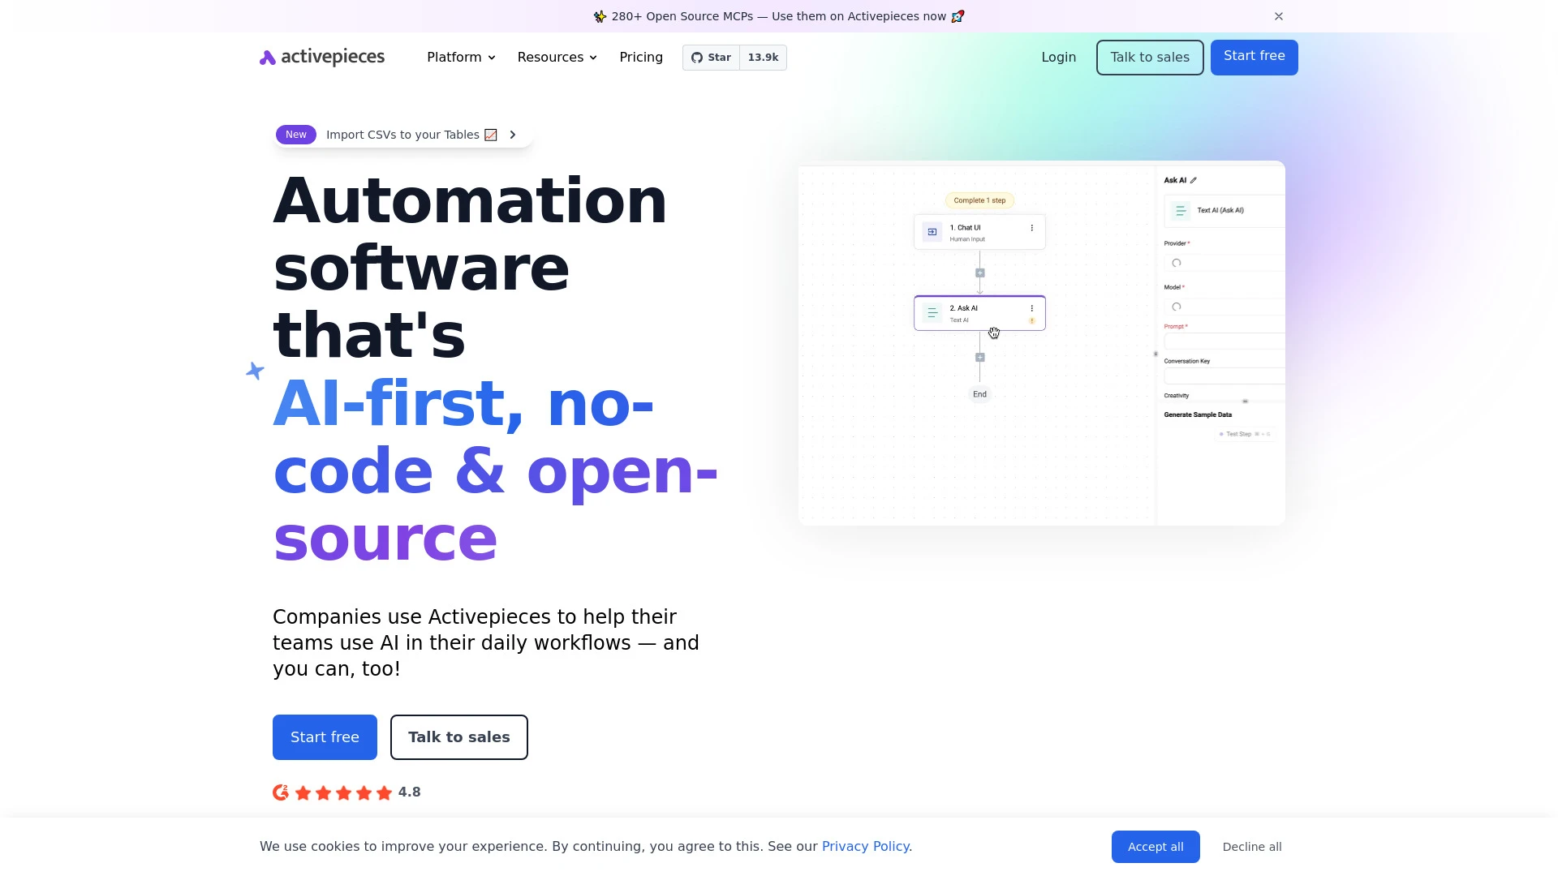Expand the Resources dropdown
Image resolution: width=1558 pixels, height=876 pixels.
click(x=557, y=57)
